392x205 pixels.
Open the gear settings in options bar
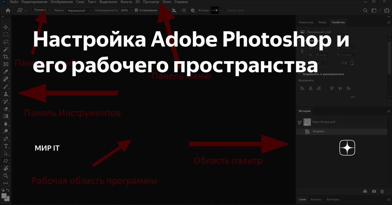(193, 10)
